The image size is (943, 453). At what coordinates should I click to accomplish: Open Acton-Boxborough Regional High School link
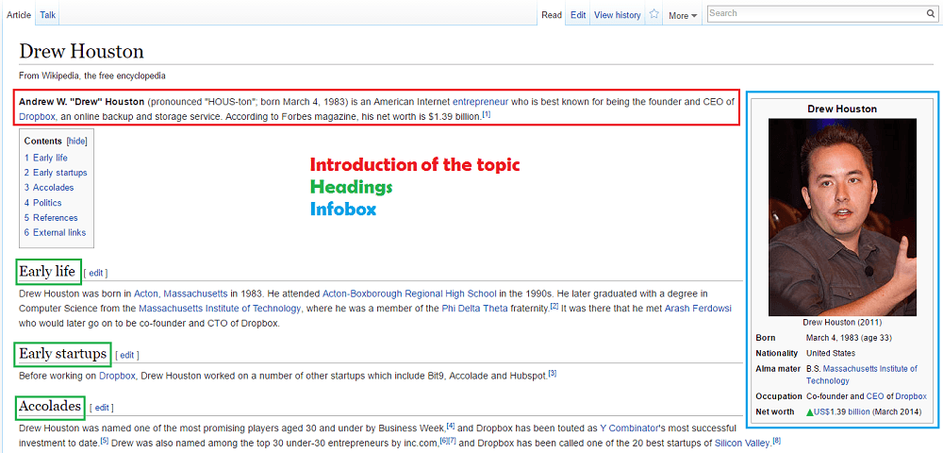pos(409,294)
